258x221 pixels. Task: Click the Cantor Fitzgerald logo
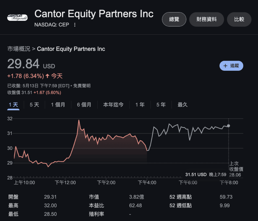click(x=17, y=17)
